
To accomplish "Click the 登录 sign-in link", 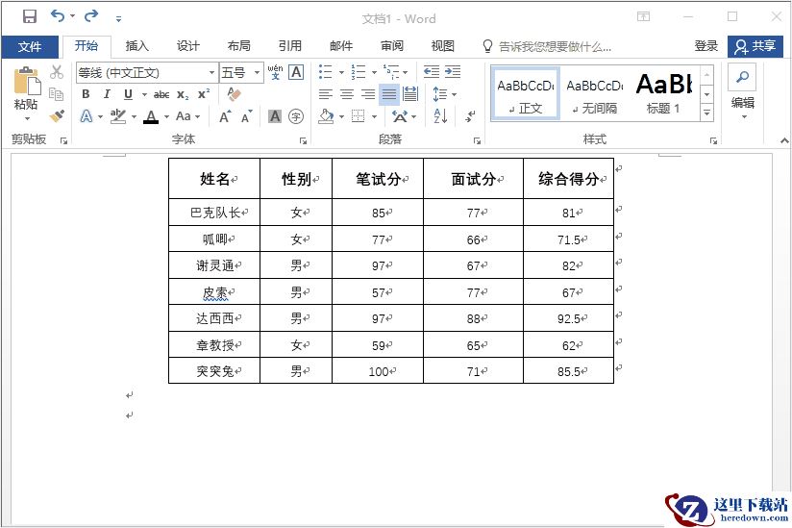I will (706, 46).
